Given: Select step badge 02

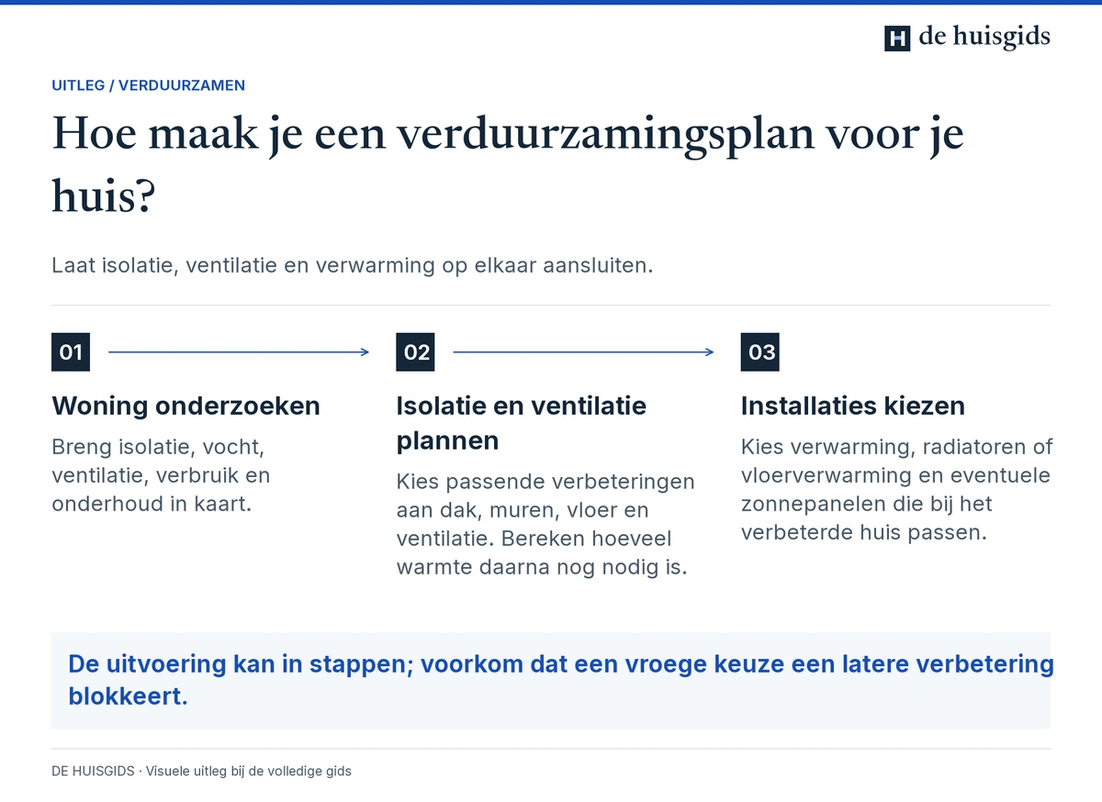Looking at the screenshot, I should pos(415,352).
